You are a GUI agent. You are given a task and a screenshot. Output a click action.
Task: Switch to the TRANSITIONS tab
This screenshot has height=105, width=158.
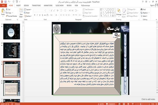point(36,6)
